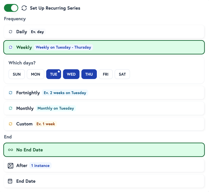Deselect the TUE day toggle
The image size is (209, 192).
point(53,74)
